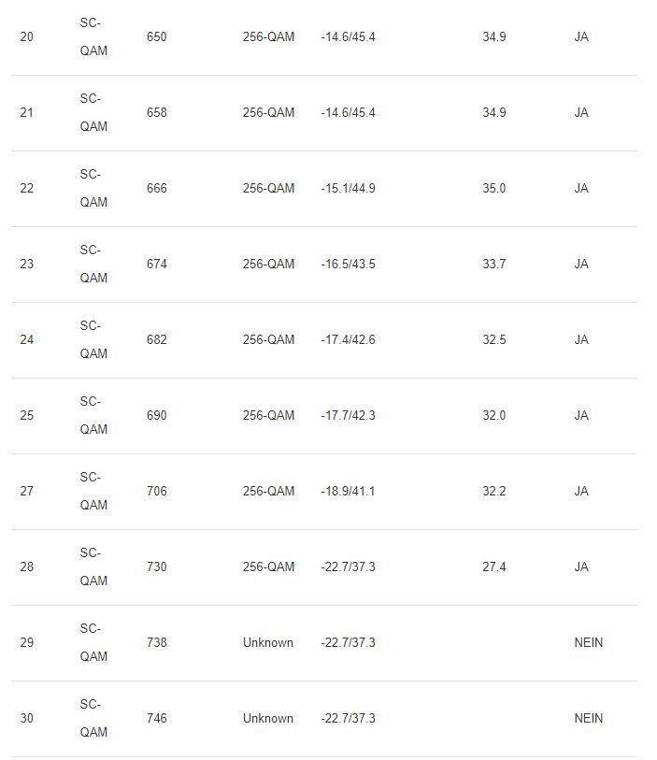This screenshot has width=657, height=760.
Task: Click SC-QAM in the channel 22 row
Action: point(93,188)
